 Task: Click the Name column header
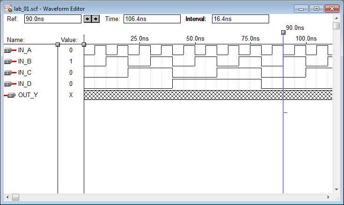(x=16, y=40)
